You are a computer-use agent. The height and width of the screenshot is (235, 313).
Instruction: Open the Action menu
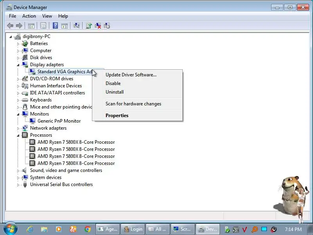coord(29,16)
